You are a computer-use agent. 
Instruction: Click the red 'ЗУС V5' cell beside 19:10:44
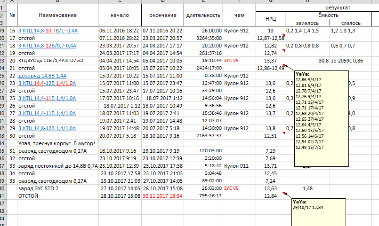point(232,61)
